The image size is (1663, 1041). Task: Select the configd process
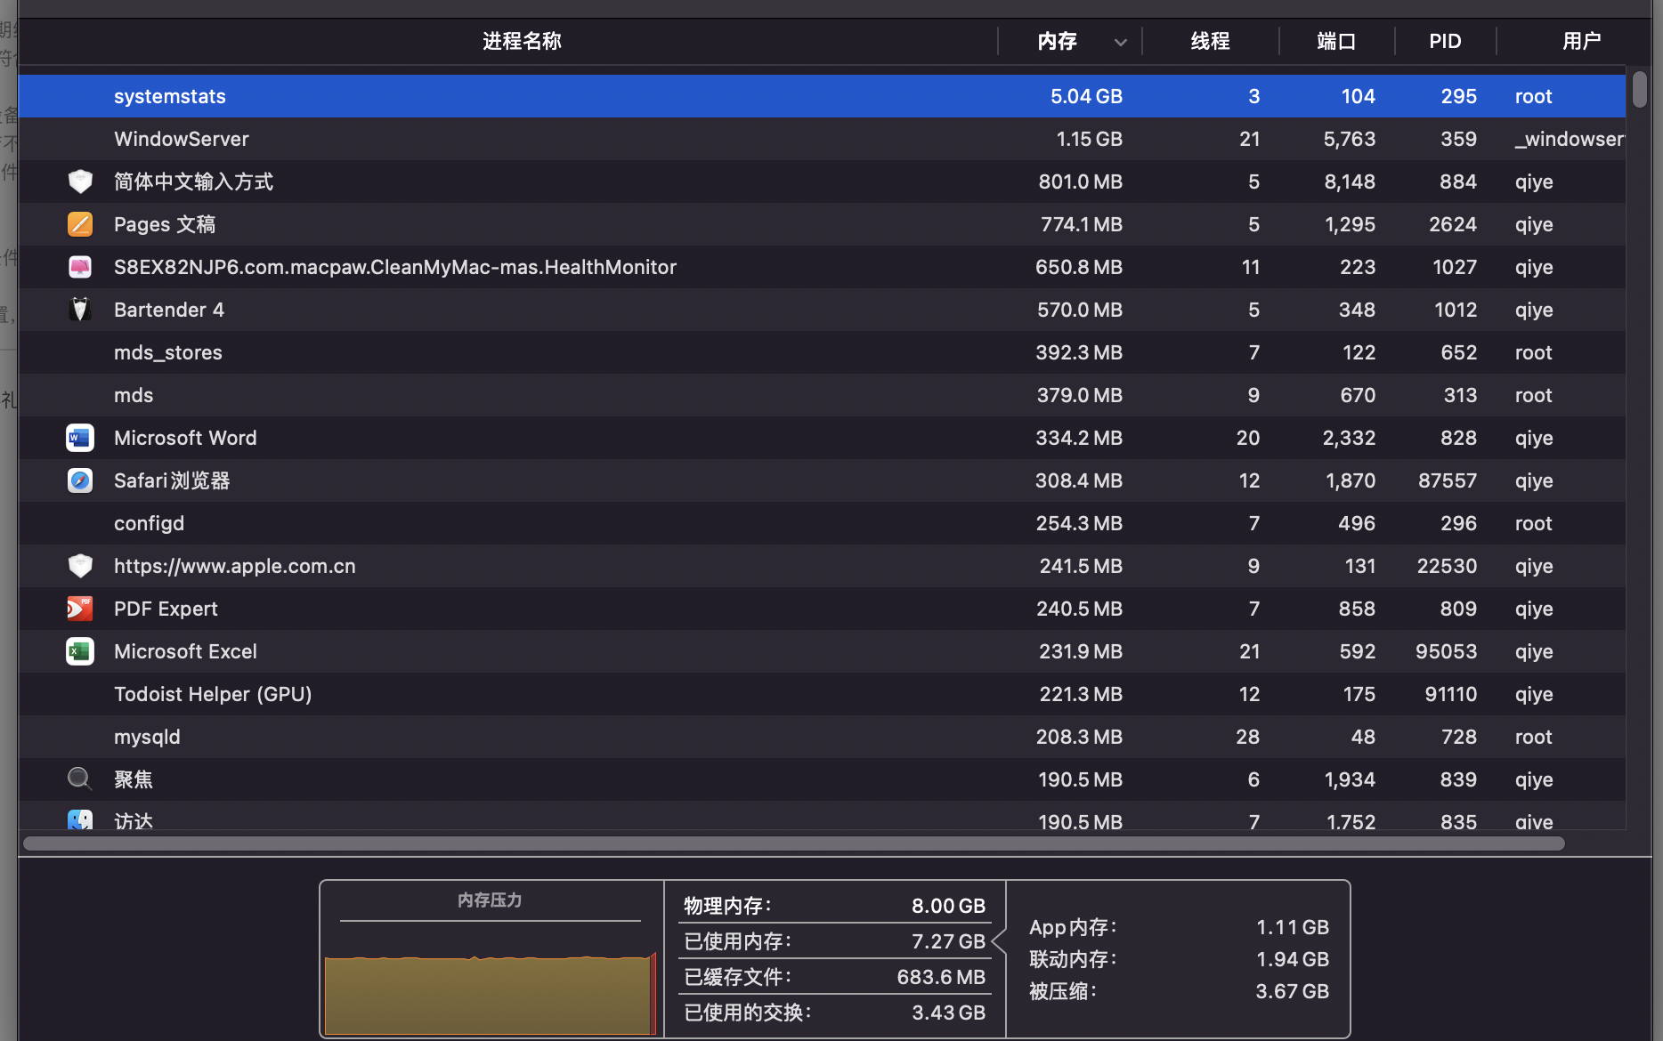point(149,523)
